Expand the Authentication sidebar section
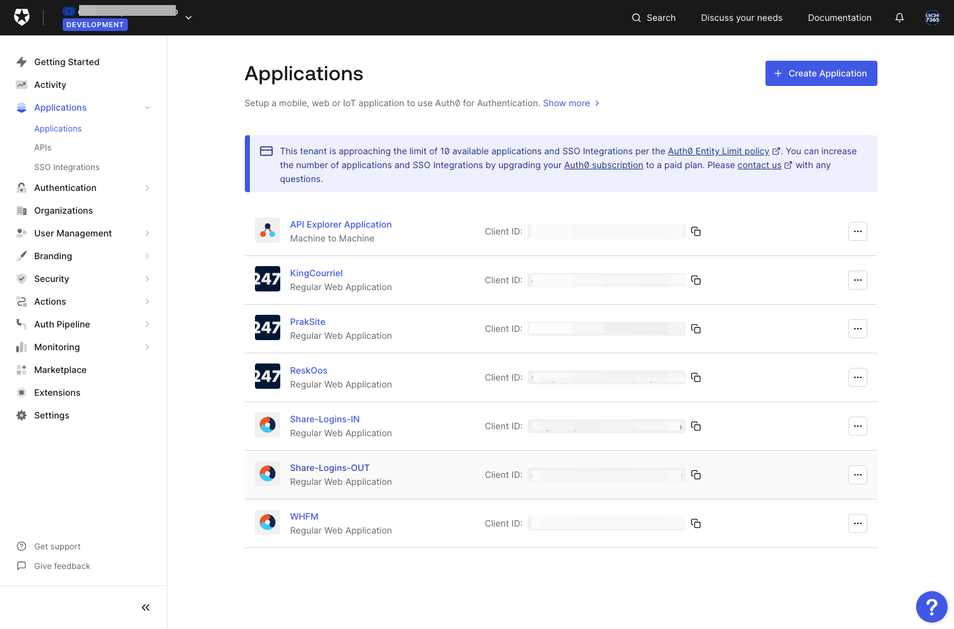This screenshot has height=629, width=954. point(147,188)
